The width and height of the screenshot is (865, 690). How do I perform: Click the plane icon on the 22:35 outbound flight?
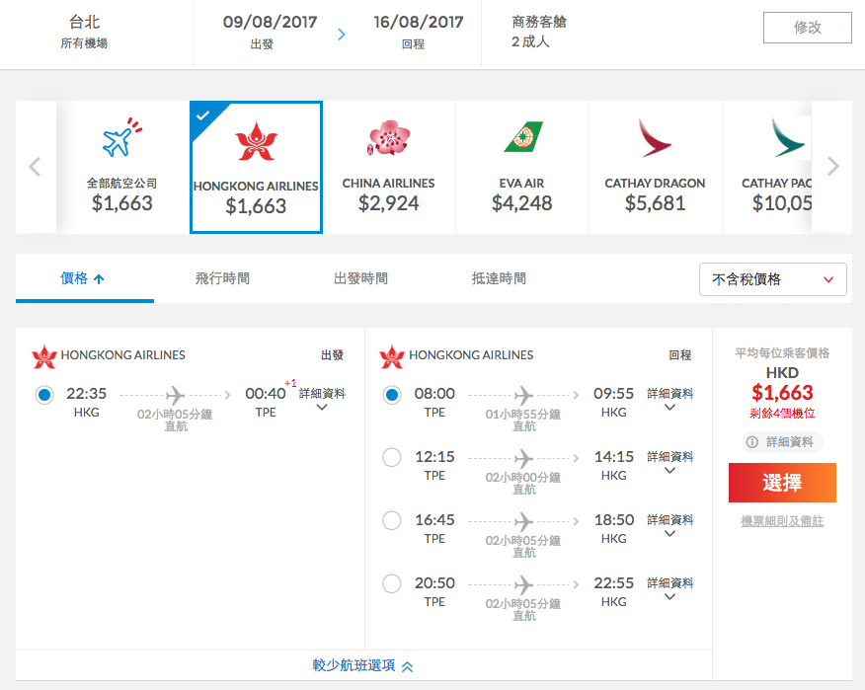[175, 395]
